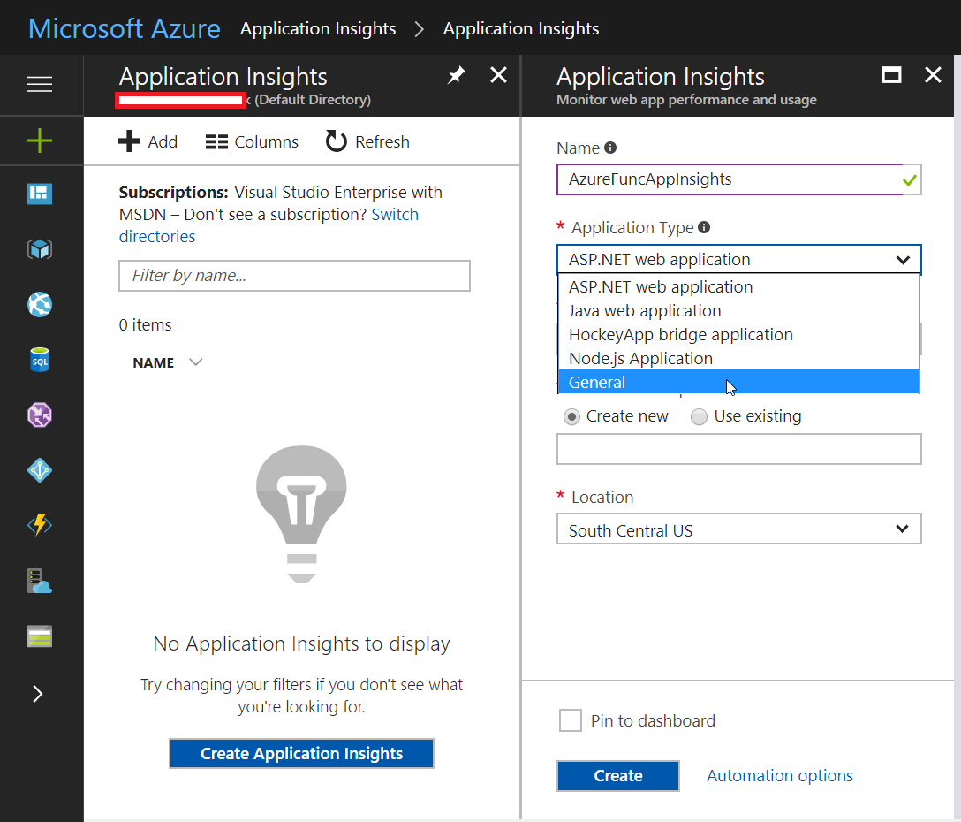Open the Function Apps lightning icon
961x822 pixels.
40,524
